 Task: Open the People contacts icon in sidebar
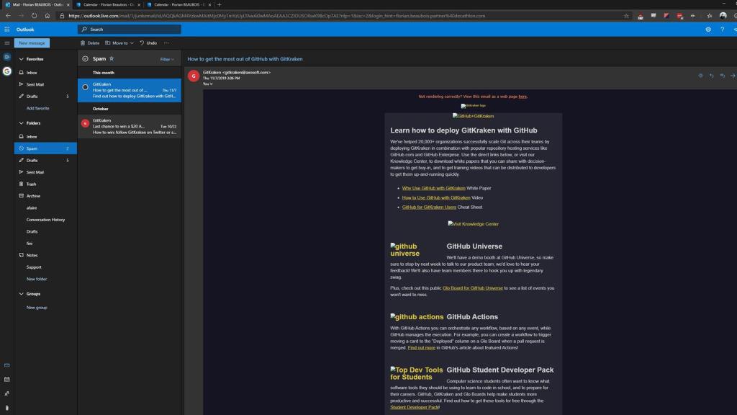pos(7,393)
